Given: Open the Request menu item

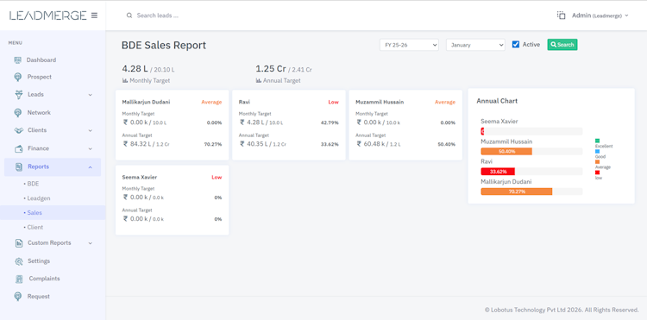Looking at the screenshot, I should [38, 297].
